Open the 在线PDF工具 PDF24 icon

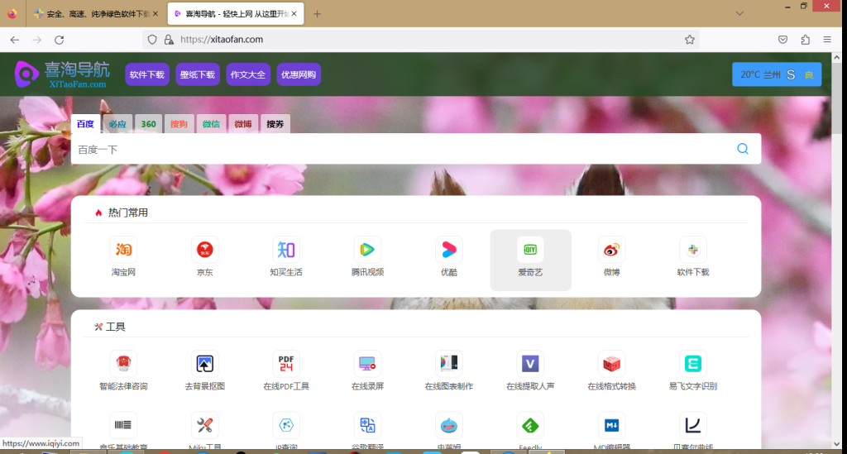[x=286, y=363]
